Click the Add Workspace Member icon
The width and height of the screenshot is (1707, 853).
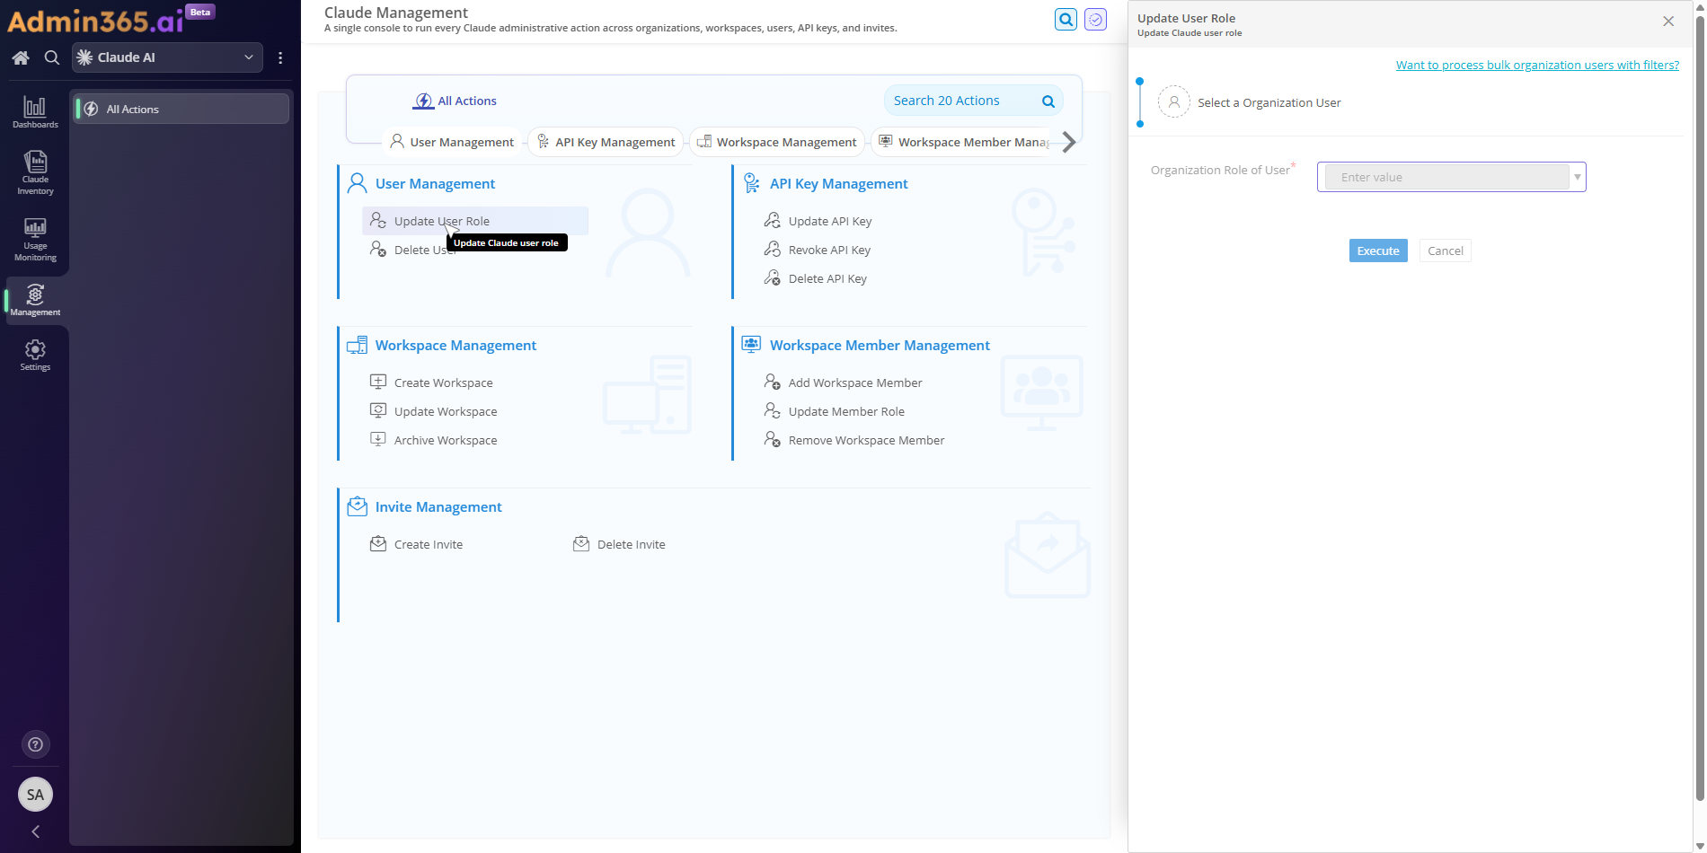pos(772,382)
